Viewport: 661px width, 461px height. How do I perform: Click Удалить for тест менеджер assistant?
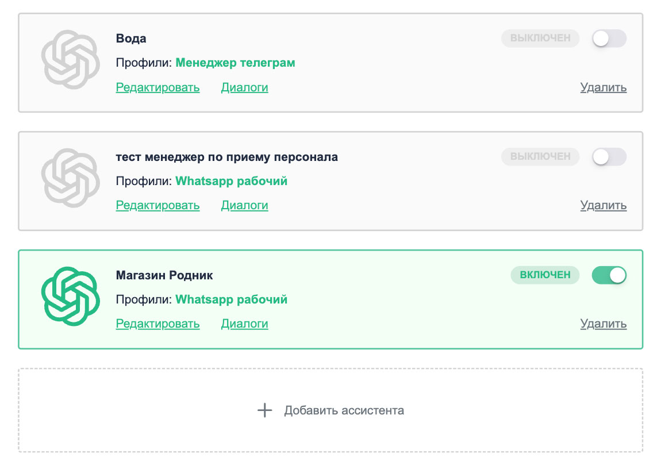click(x=603, y=205)
